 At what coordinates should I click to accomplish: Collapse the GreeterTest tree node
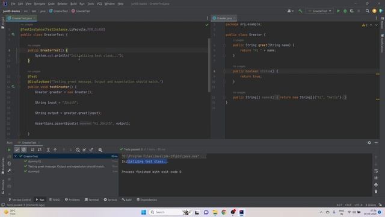(x=16, y=156)
